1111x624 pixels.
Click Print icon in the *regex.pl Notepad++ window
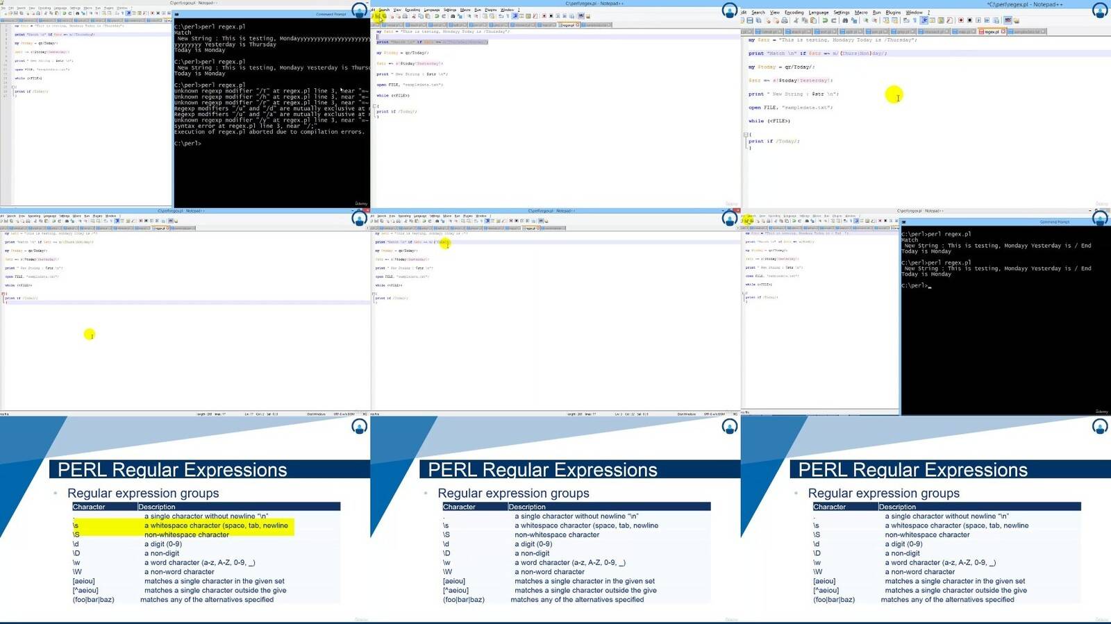785,20
